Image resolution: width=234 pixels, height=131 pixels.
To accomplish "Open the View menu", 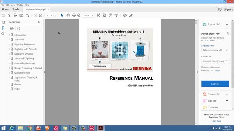I will [x=13, y=5].
